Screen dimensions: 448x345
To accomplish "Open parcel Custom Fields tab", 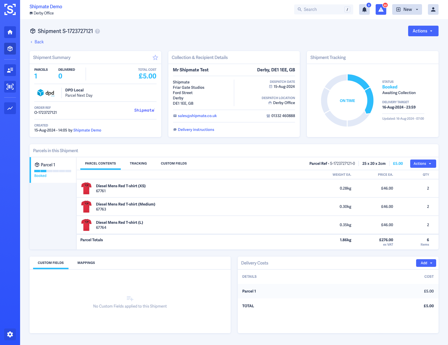I will [x=174, y=163].
